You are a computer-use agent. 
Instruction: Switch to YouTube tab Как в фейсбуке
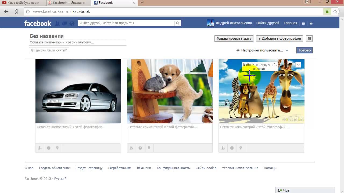[x=23, y=3]
